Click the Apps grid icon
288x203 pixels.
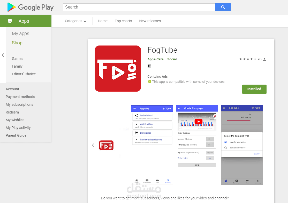click(10, 21)
